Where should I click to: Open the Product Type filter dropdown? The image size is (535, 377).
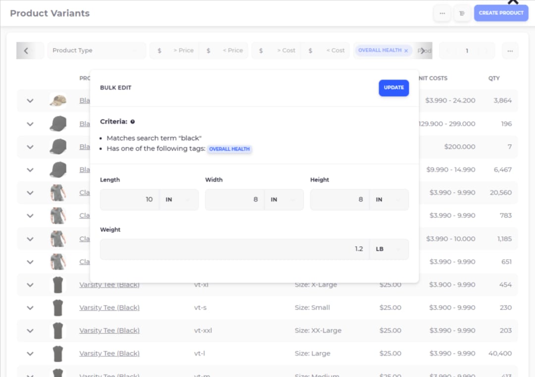[x=97, y=51]
